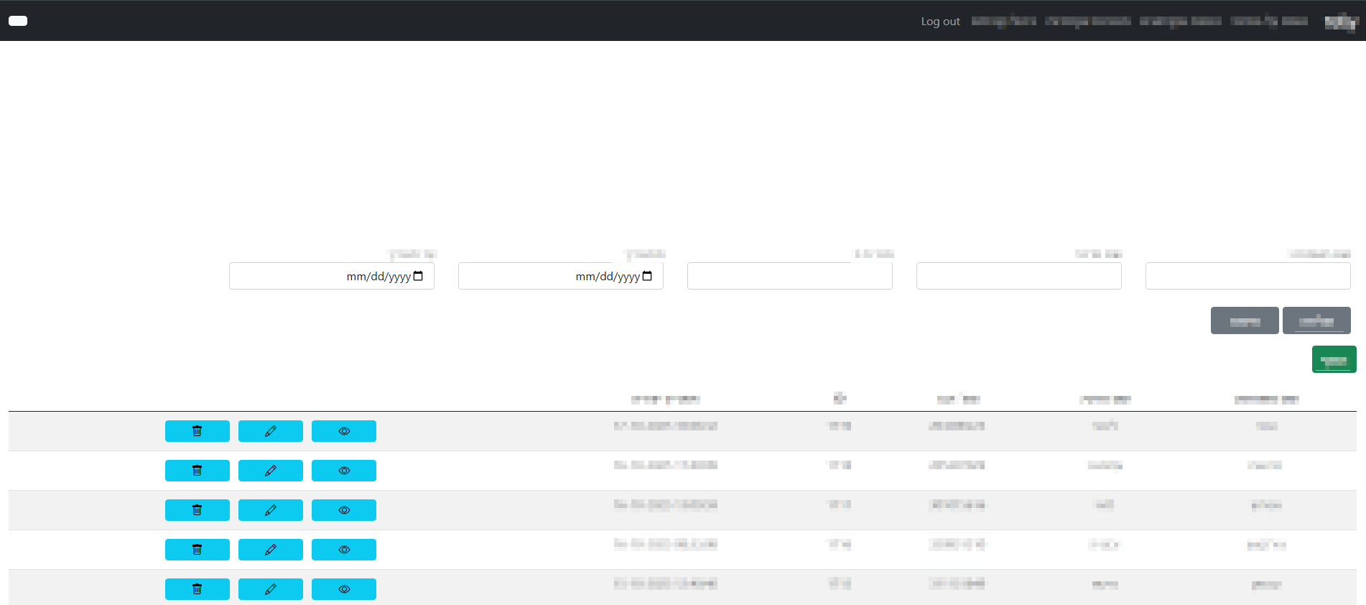The height and width of the screenshot is (605, 1366).
Task: Open the second row's details with the eye icon
Action: coord(343,471)
